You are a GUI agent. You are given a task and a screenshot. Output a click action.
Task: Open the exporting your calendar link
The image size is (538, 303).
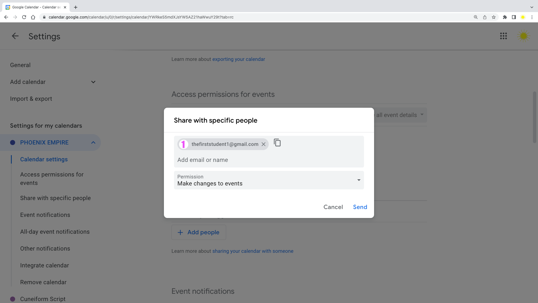click(x=238, y=59)
